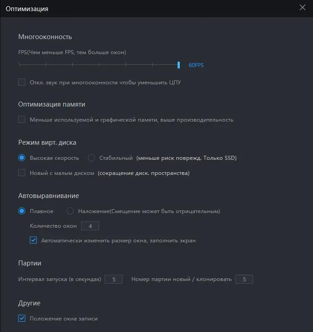313x332 pixels.
Task: Check 'Меньше используемой и графической памяти' option
Action: 22,119
